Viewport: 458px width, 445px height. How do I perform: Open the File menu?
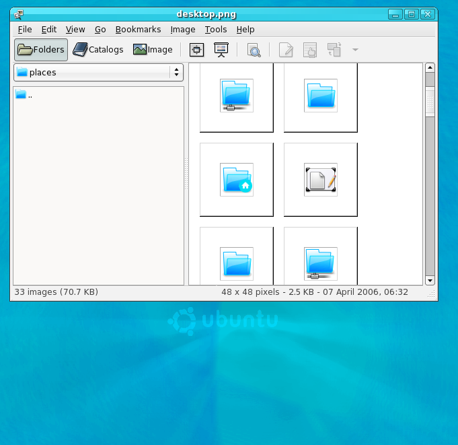coord(25,30)
